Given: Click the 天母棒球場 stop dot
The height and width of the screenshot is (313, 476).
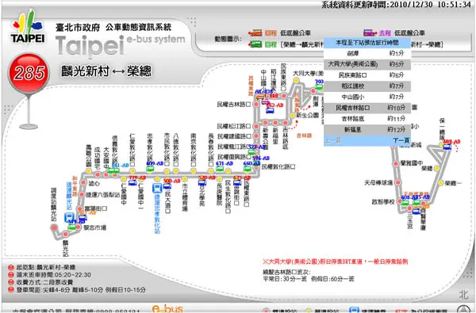Looking at the screenshot, I should point(397,182).
